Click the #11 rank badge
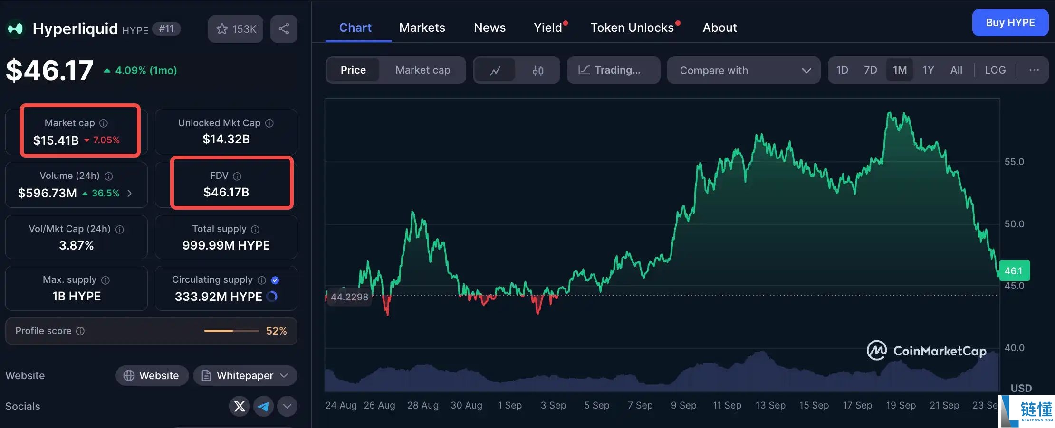Viewport: 1055px width, 428px height. (166, 29)
